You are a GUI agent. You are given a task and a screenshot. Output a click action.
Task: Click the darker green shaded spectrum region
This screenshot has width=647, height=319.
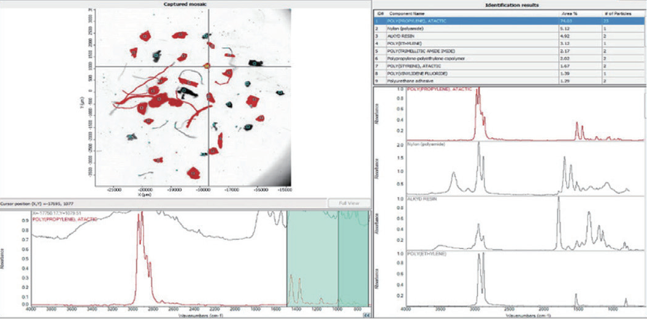[354, 258]
